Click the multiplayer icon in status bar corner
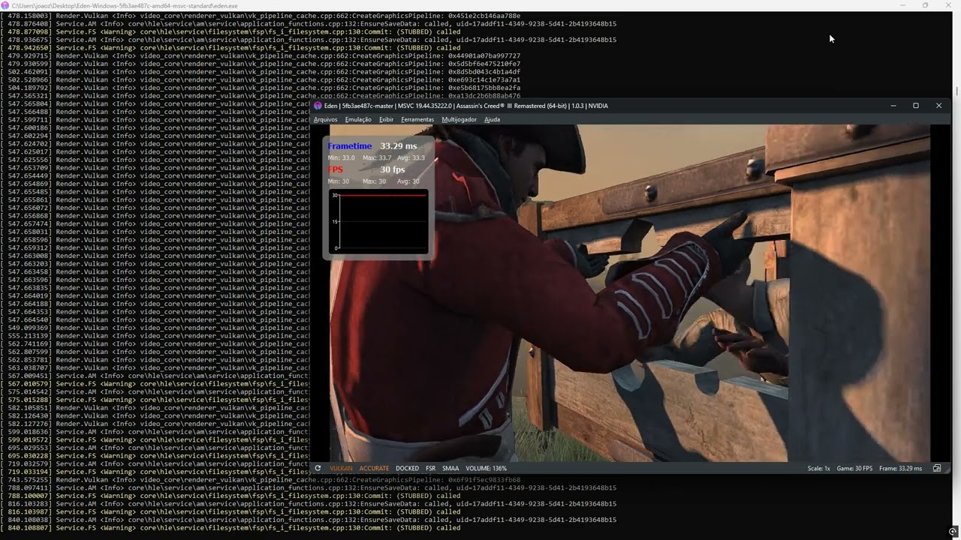The width and height of the screenshot is (961, 540). pos(937,468)
